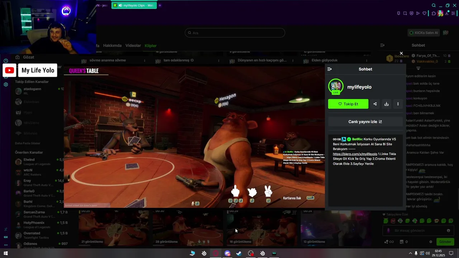
Task: Open the Windows Start menu
Action: click(x=6, y=253)
